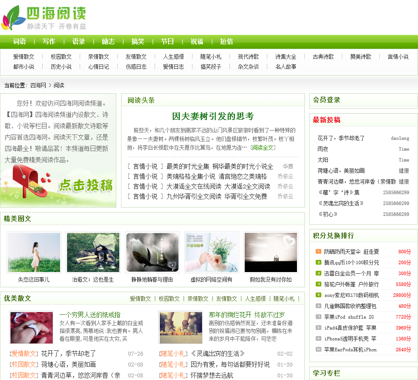This screenshot has width=418, height=380.
Task: Open the 短信 main nav tab
Action: tap(226, 42)
